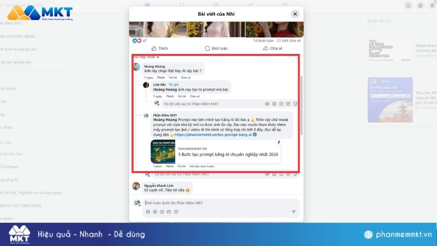Click camera icon in Linh Nhi reply box
This screenshot has width=437, height=246.
[281, 104]
